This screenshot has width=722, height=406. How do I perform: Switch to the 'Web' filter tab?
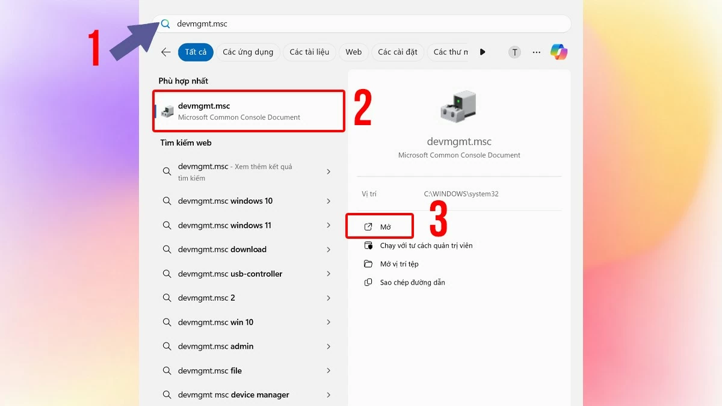click(x=353, y=52)
